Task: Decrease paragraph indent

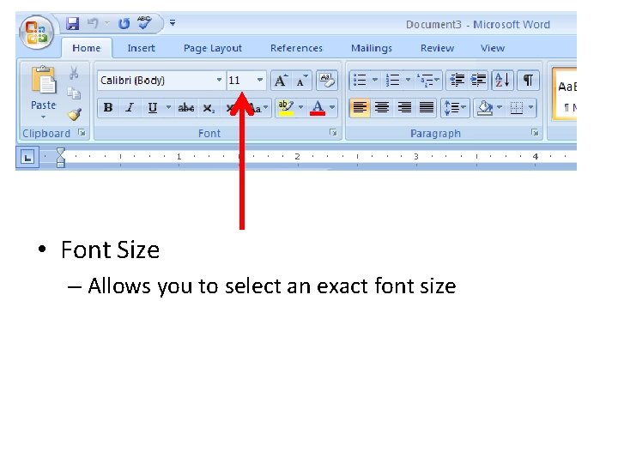Action: (457, 81)
